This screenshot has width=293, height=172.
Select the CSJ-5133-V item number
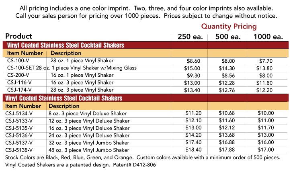coord(19,121)
